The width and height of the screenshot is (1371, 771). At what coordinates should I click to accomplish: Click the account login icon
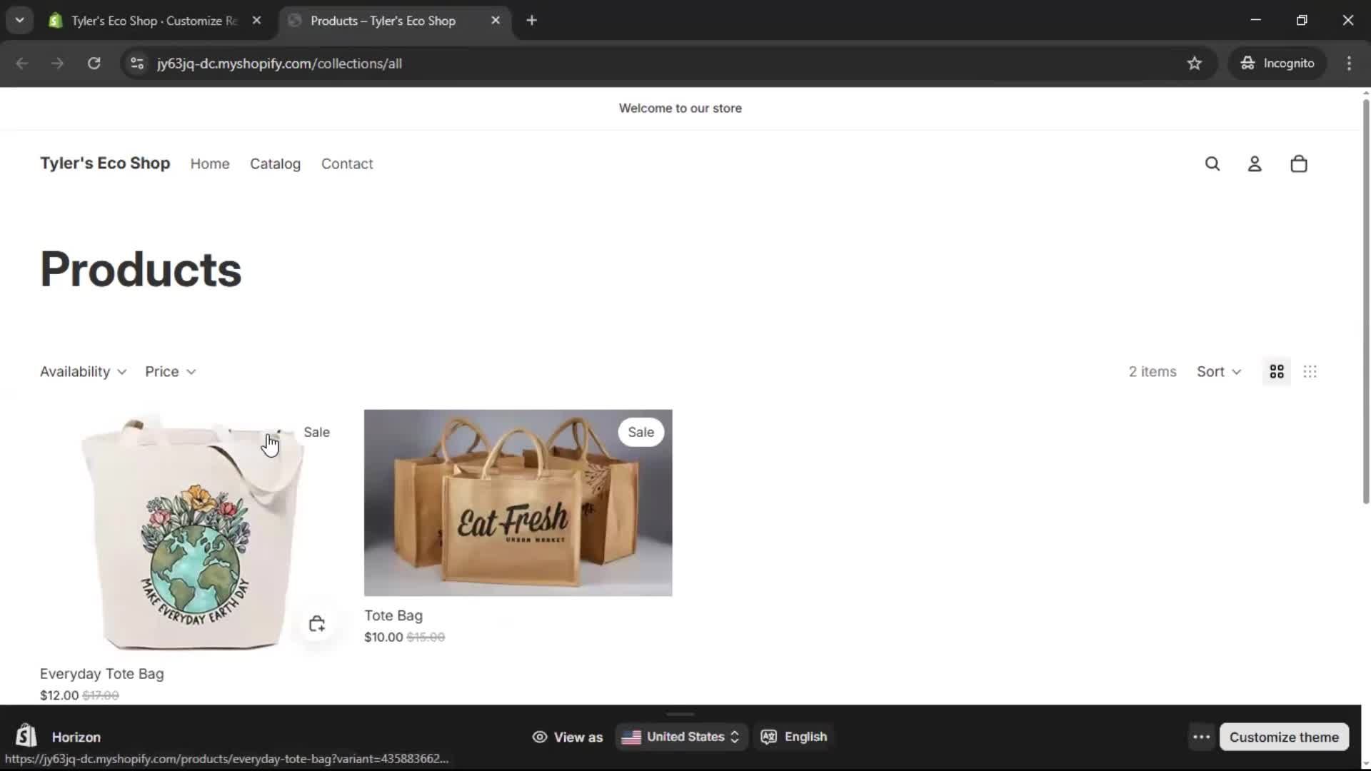(1255, 163)
